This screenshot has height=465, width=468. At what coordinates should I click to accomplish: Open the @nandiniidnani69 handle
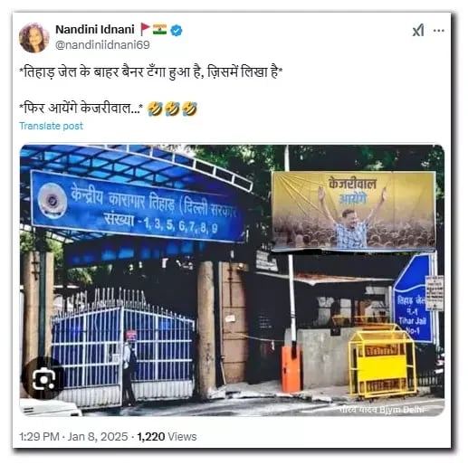102,45
